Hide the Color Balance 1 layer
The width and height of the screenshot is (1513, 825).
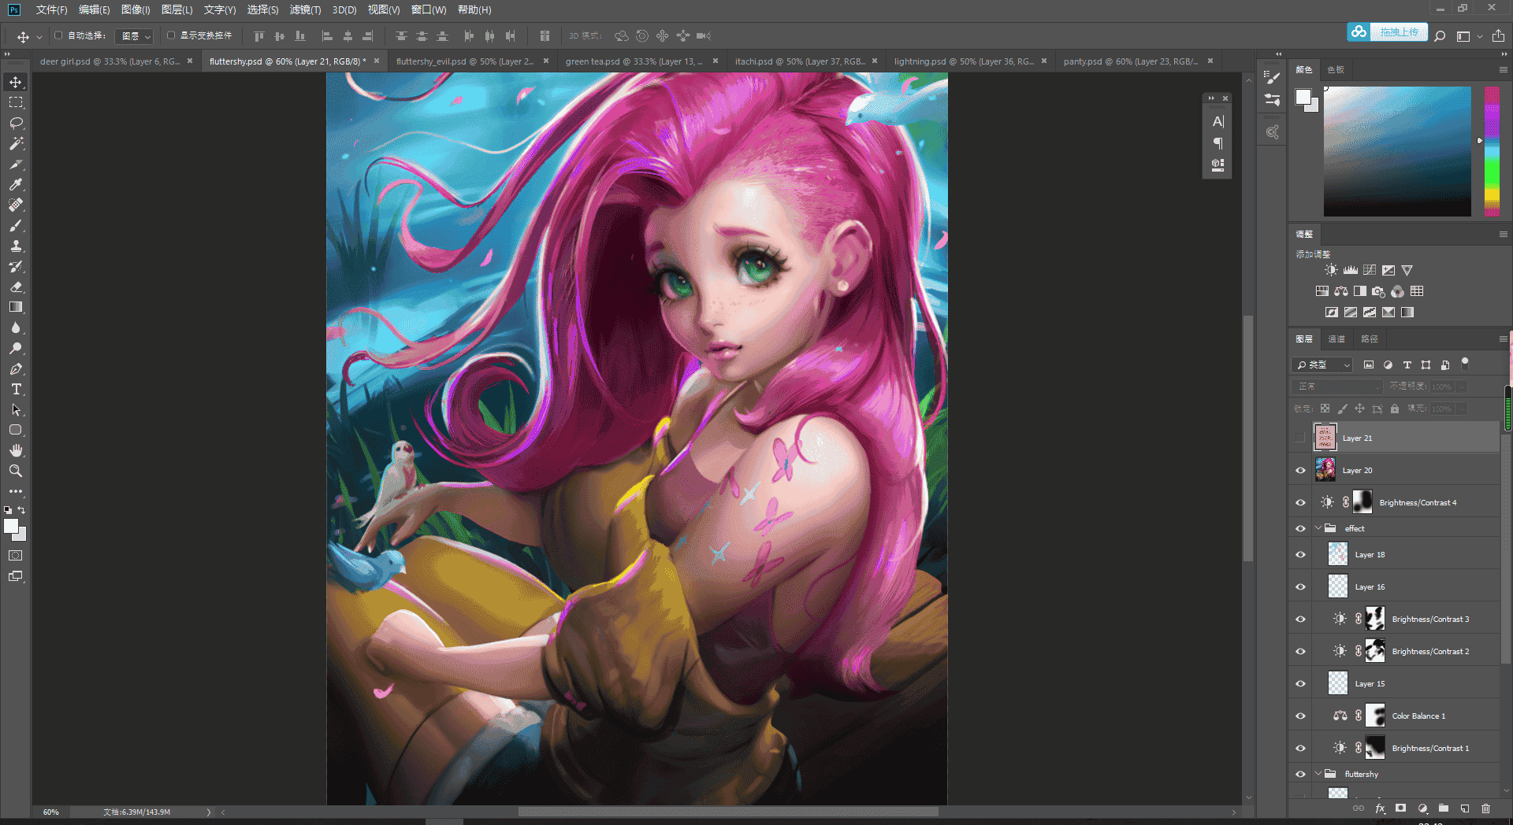point(1300,716)
